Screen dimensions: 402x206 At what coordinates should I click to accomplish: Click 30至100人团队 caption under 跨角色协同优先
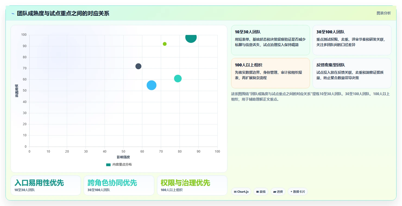pyautogui.click(x=99, y=190)
